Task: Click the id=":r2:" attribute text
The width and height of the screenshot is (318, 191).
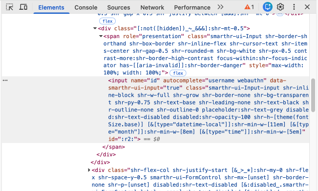Action: 123,139
